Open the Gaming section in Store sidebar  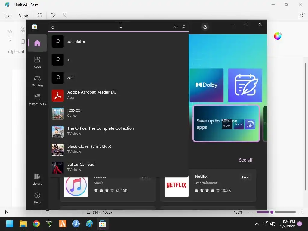(37, 81)
